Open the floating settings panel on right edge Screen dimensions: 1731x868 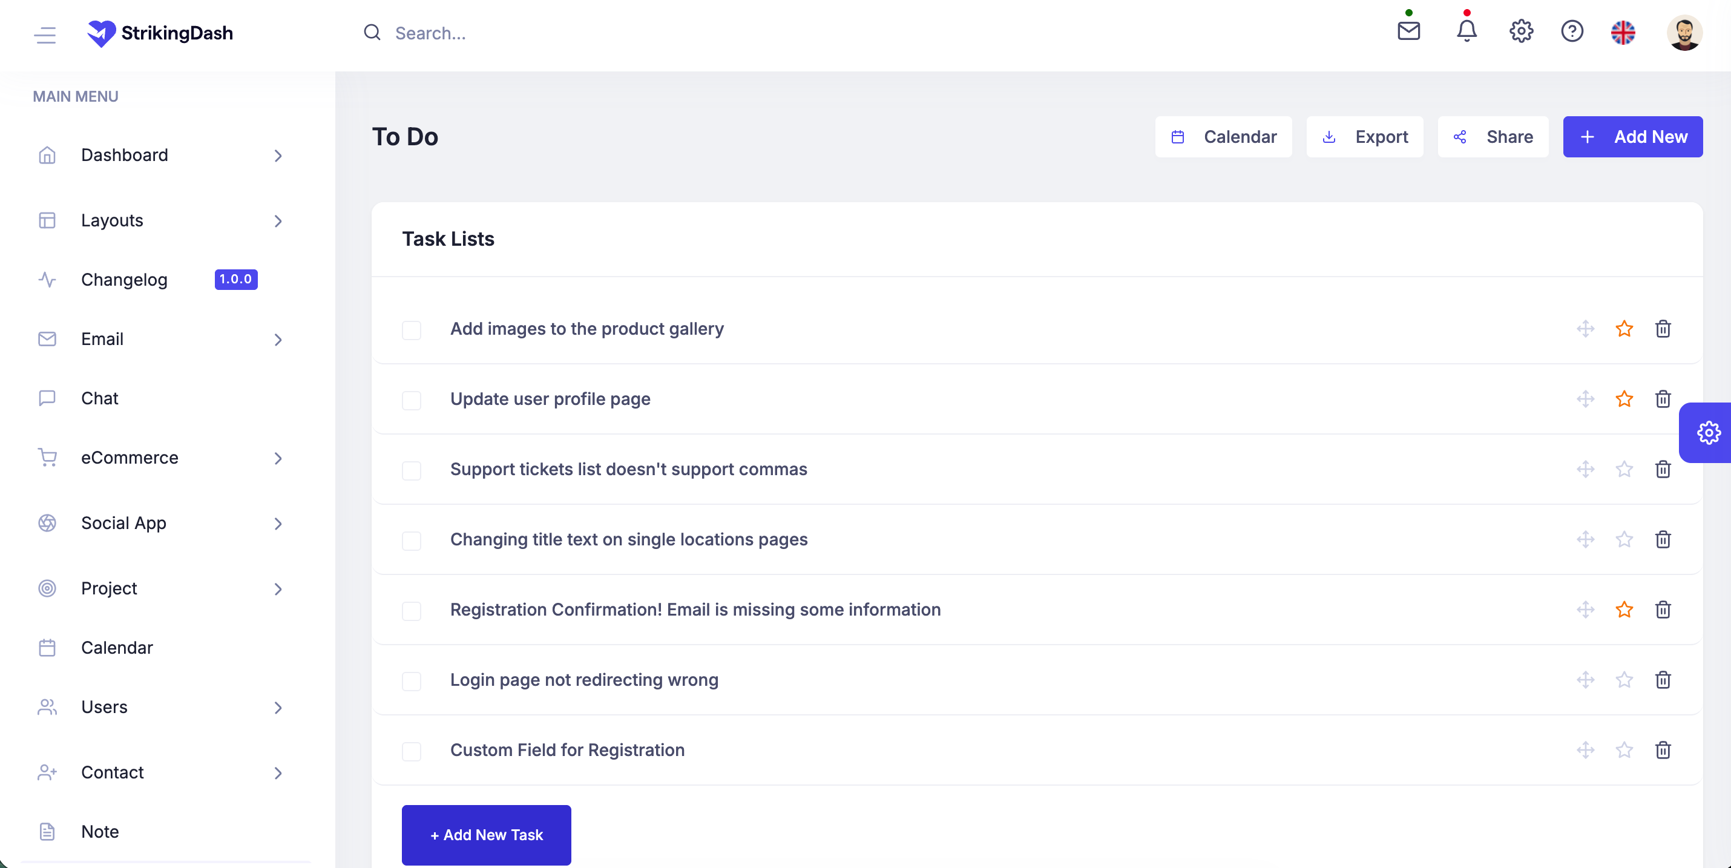tap(1708, 432)
